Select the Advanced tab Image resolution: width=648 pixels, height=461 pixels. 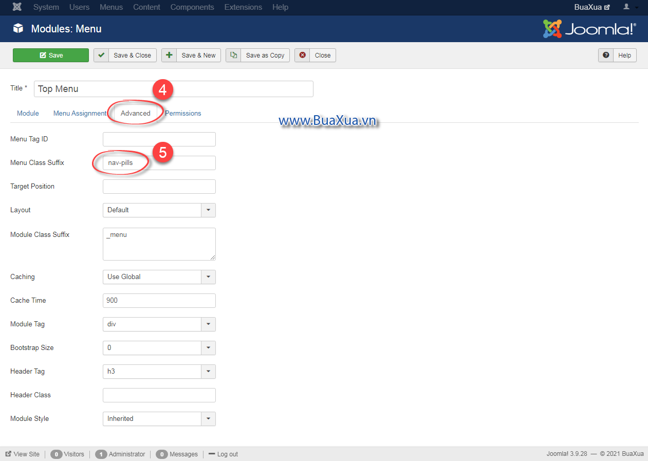click(x=136, y=113)
